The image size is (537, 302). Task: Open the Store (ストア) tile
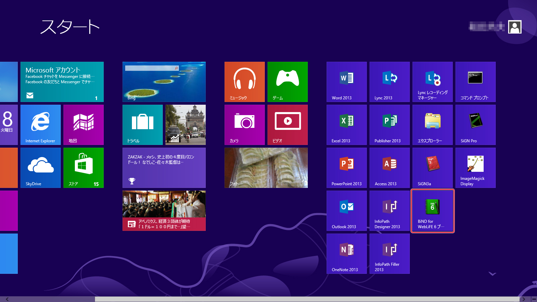84,168
